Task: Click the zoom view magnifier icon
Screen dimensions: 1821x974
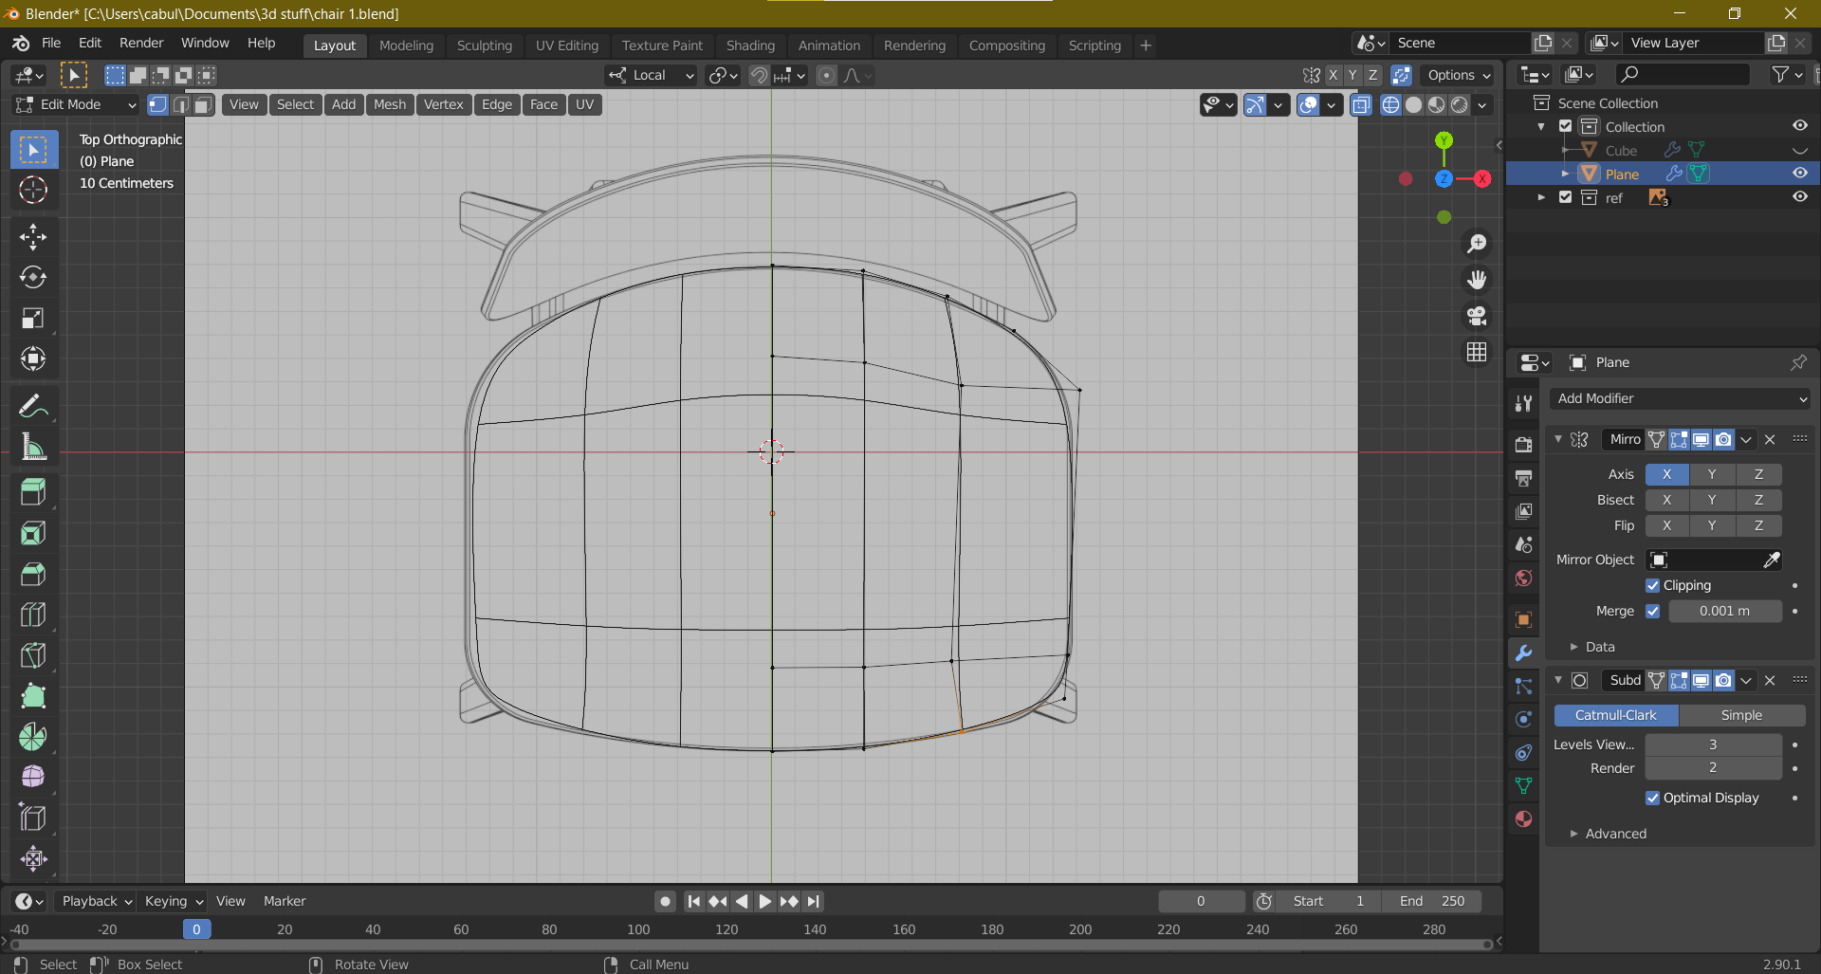Action: click(x=1477, y=244)
